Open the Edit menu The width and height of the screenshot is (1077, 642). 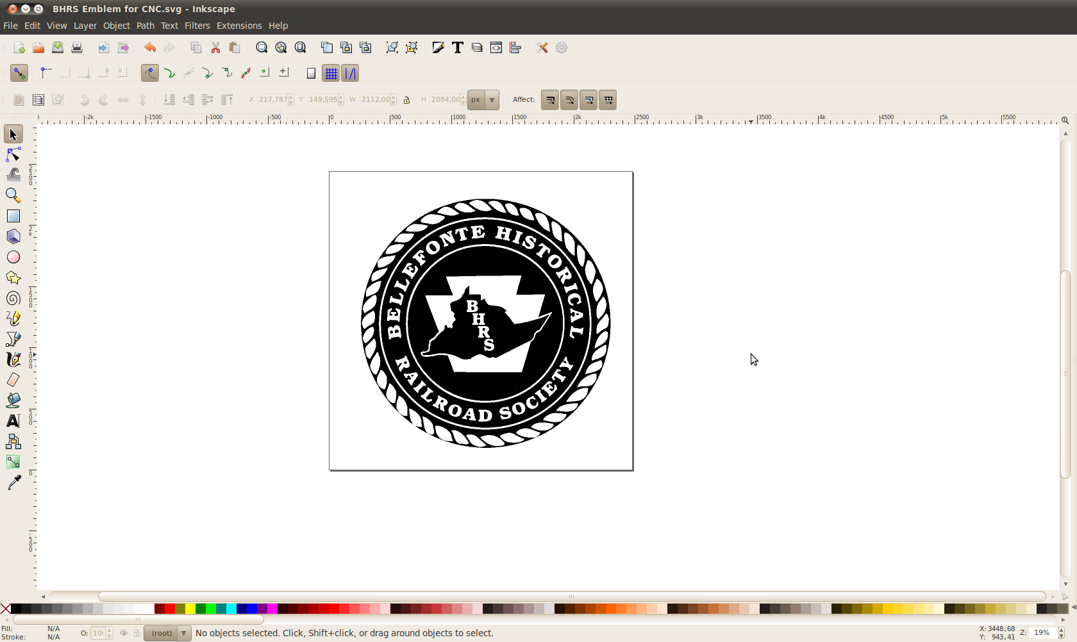32,26
